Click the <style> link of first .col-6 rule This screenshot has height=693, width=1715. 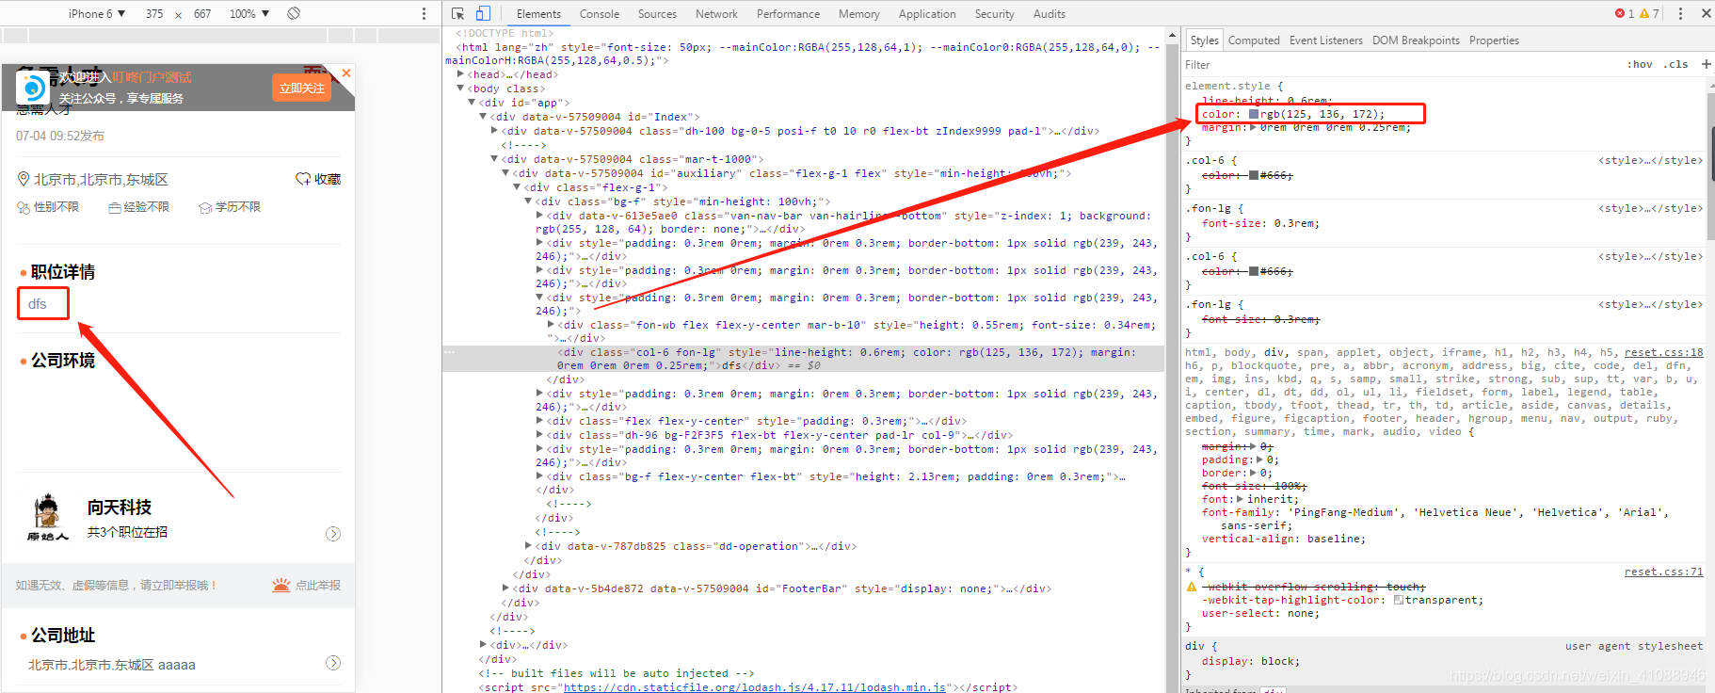pos(1650,160)
